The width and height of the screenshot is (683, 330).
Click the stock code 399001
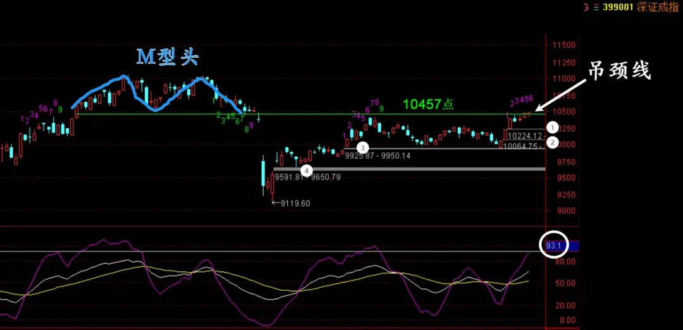pyautogui.click(x=617, y=8)
